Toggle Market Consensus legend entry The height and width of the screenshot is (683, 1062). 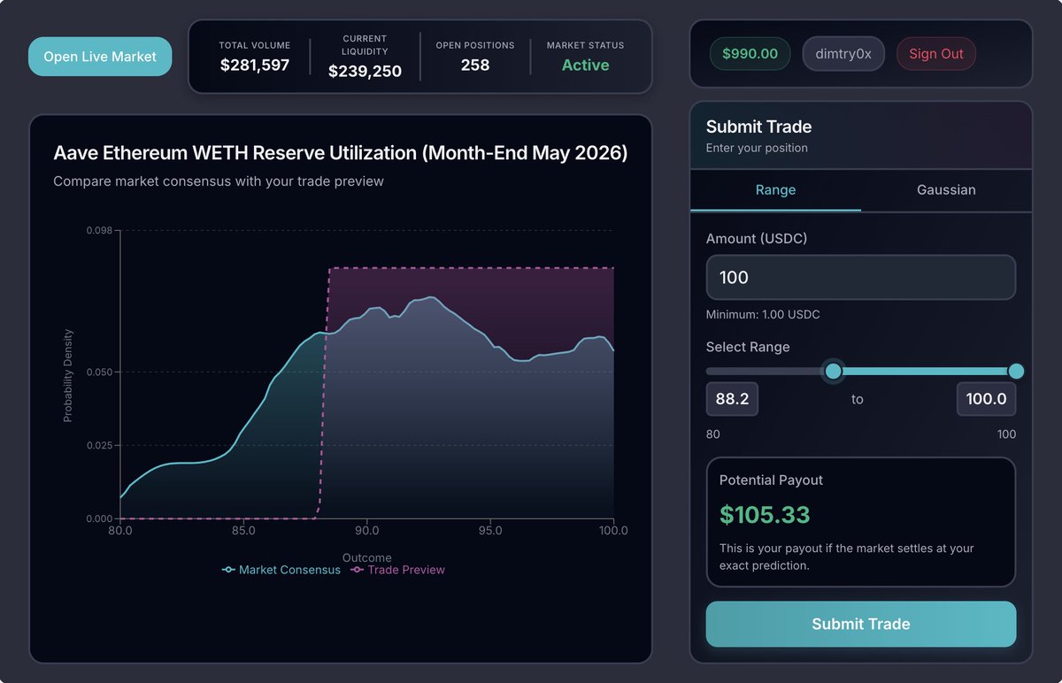[281, 570]
